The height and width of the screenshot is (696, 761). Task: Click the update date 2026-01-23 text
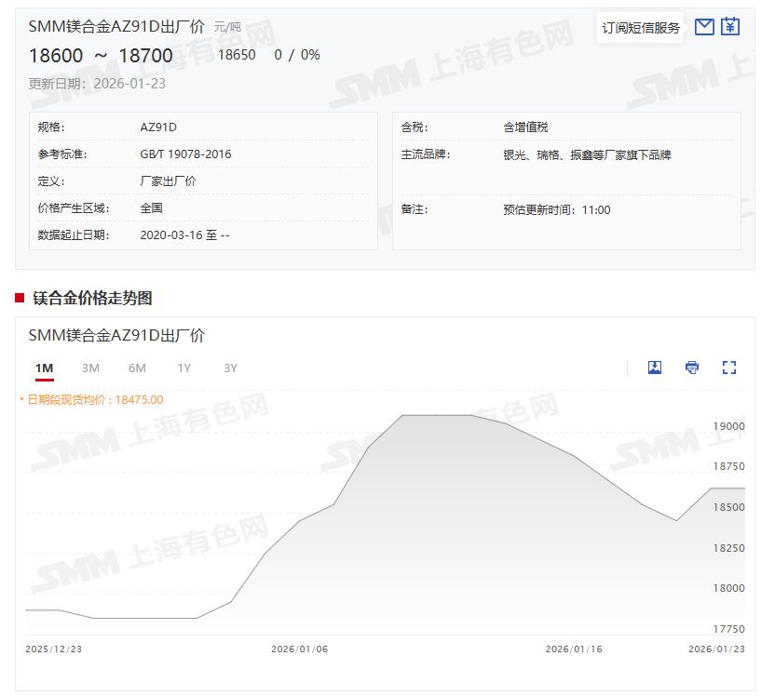click(x=129, y=84)
